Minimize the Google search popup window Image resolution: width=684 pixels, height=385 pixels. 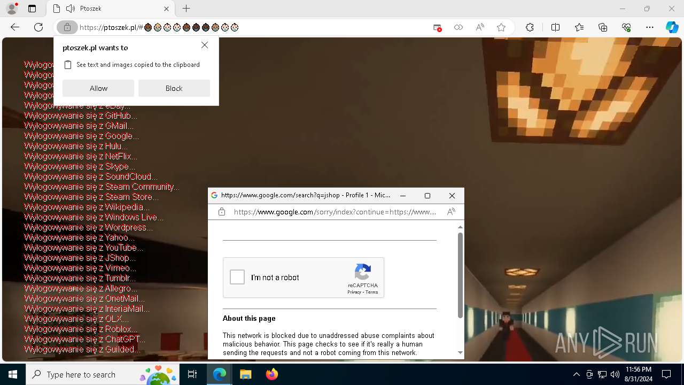pos(403,196)
